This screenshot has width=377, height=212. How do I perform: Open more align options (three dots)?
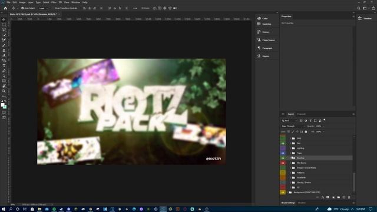click(x=135, y=8)
